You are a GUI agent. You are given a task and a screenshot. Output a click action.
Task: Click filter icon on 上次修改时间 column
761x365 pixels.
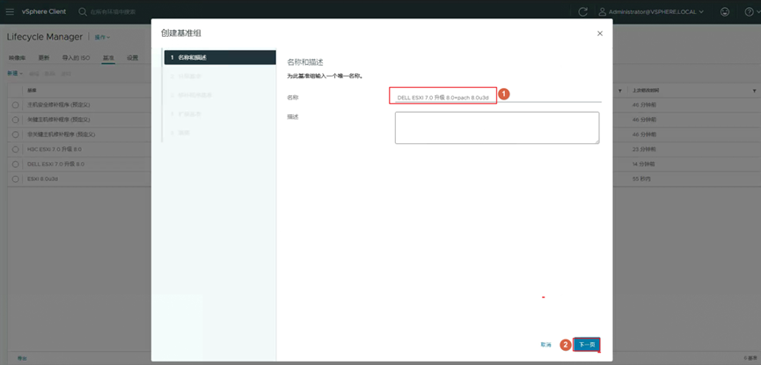pos(754,91)
